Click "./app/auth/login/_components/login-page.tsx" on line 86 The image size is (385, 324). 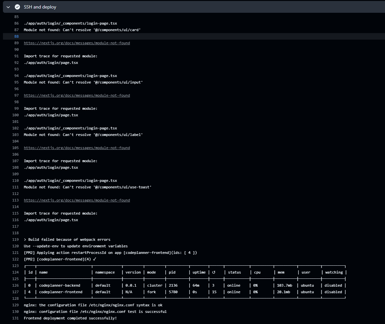coord(71,23)
